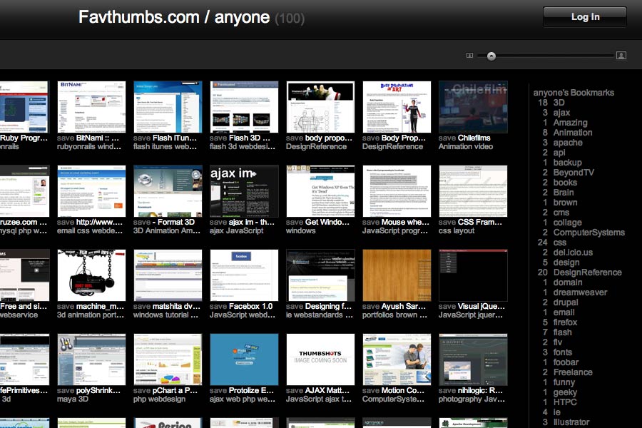The width and height of the screenshot is (642, 428).
Task: Click the large thumbnail size icon
Action: click(x=621, y=56)
